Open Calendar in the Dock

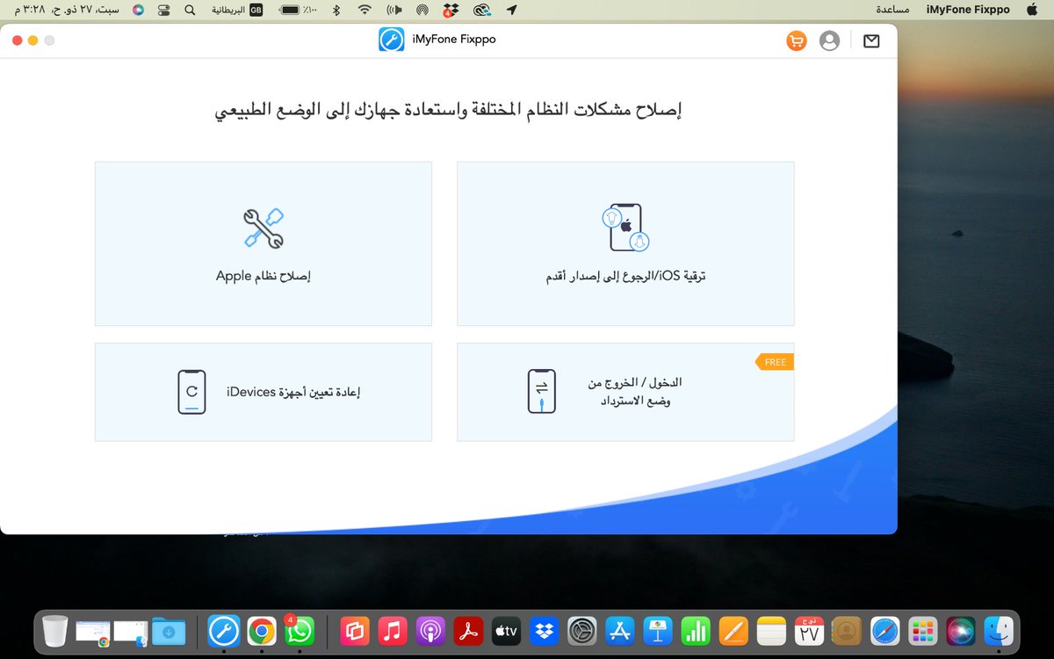point(808,631)
